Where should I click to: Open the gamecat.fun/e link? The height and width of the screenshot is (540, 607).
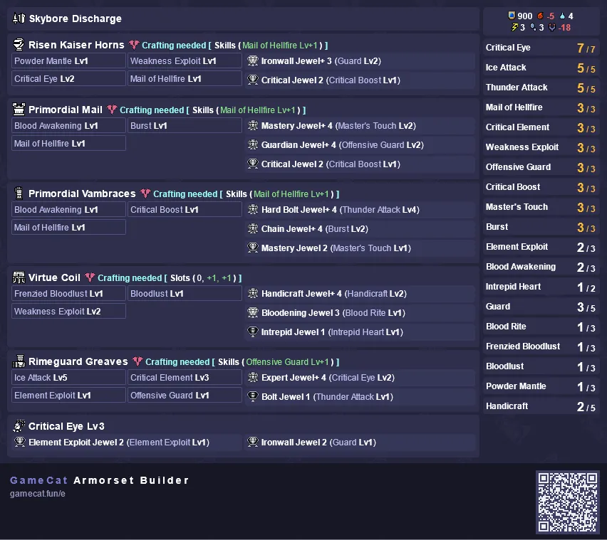(38, 494)
